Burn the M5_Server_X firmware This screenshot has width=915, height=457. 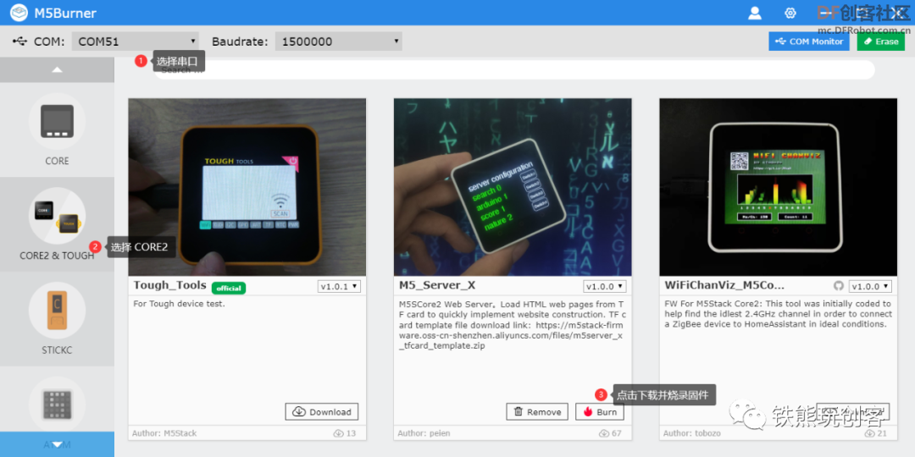pyautogui.click(x=599, y=411)
